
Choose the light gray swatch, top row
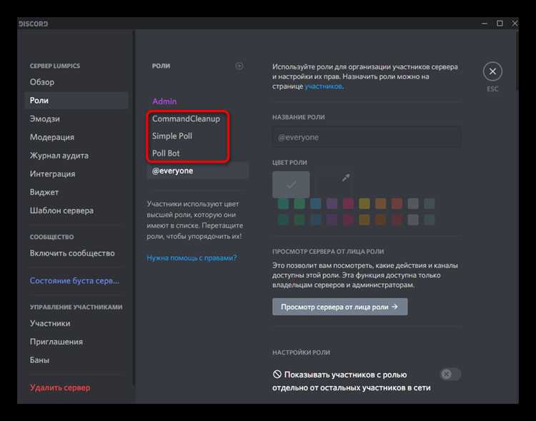click(413, 203)
